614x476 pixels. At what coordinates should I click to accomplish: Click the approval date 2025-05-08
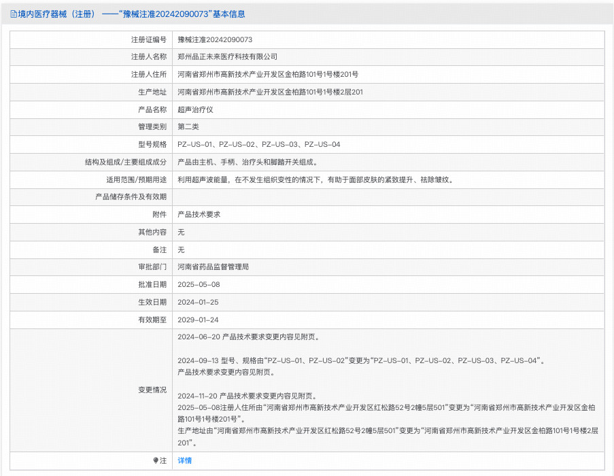pyautogui.click(x=199, y=284)
